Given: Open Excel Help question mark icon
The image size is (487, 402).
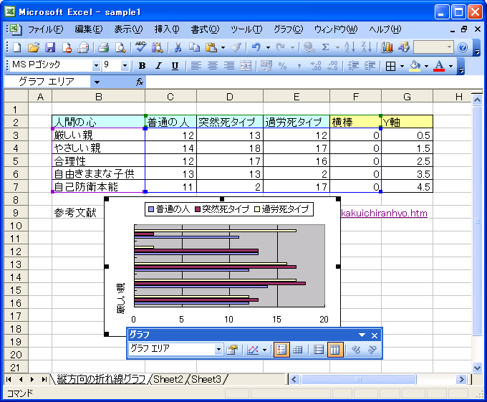Looking at the screenshot, I should point(463,47).
